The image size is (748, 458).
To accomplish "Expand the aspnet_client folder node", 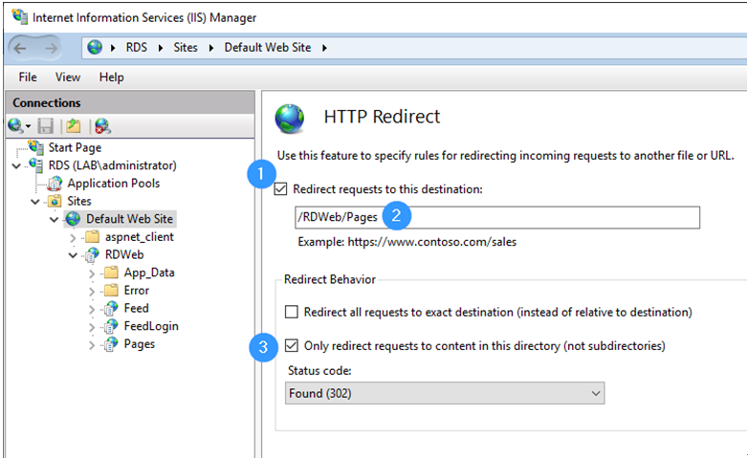I will 73,237.
